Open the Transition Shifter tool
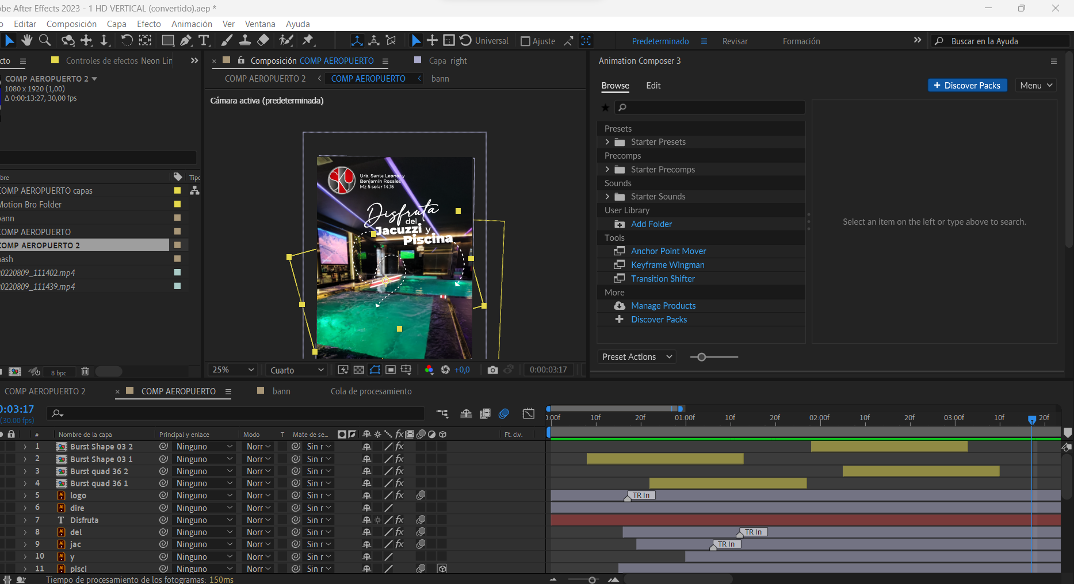Viewport: 1074px width, 584px height. 663,279
